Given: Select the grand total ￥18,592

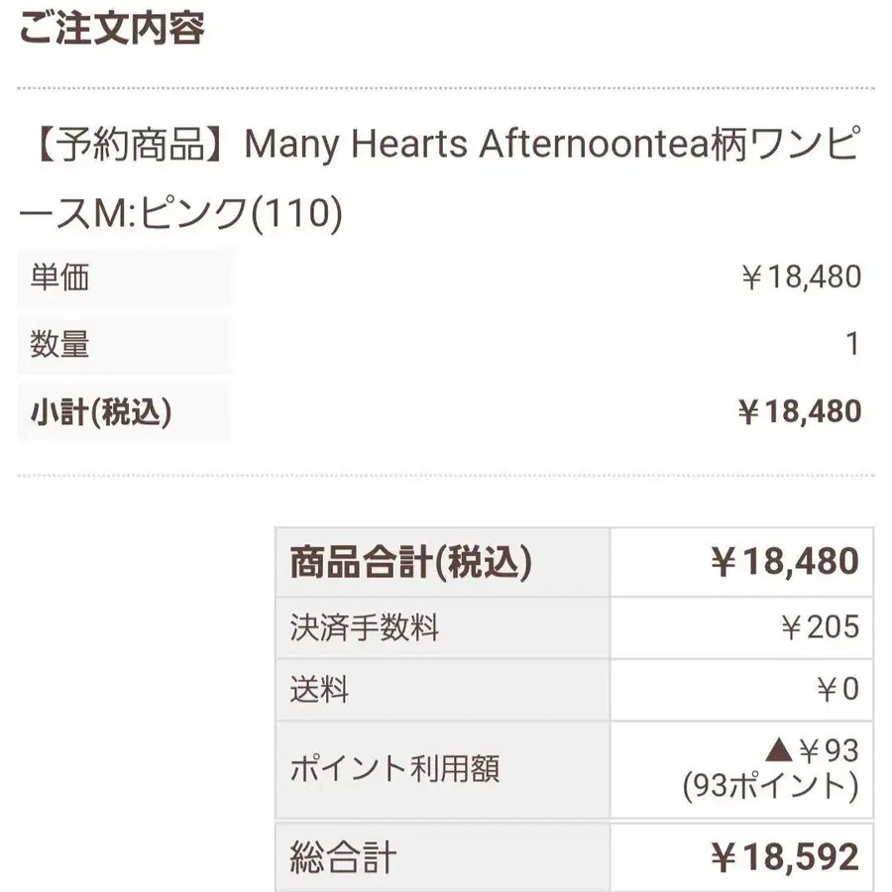Looking at the screenshot, I should [785, 856].
